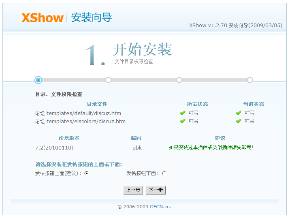Click the large step number 1

pyautogui.click(x=96, y=55)
